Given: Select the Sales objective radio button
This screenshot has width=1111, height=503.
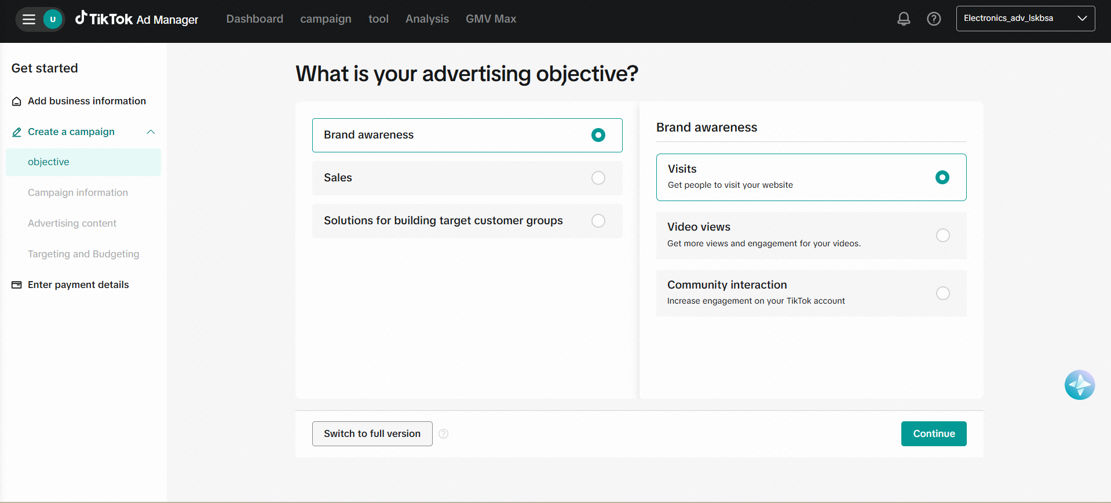Looking at the screenshot, I should point(598,178).
